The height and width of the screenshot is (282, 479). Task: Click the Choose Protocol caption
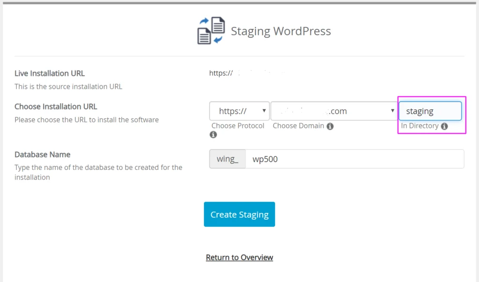click(x=238, y=126)
